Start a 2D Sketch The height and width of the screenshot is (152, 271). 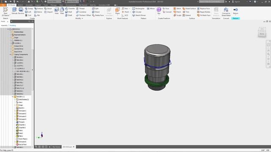point(6,11)
